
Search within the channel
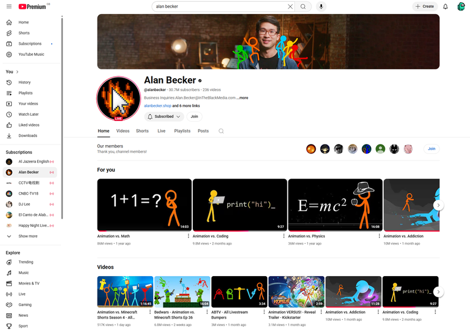click(x=221, y=131)
